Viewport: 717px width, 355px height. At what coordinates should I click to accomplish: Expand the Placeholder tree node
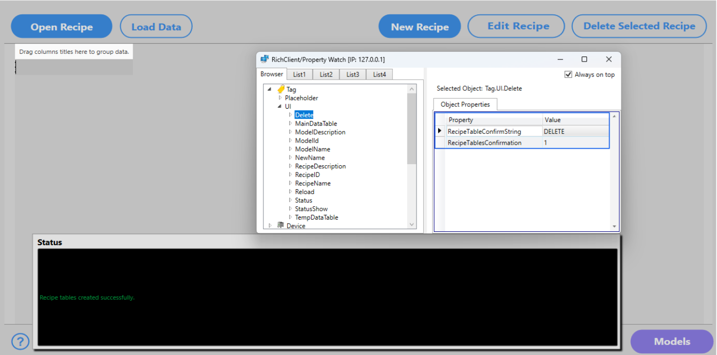[280, 98]
